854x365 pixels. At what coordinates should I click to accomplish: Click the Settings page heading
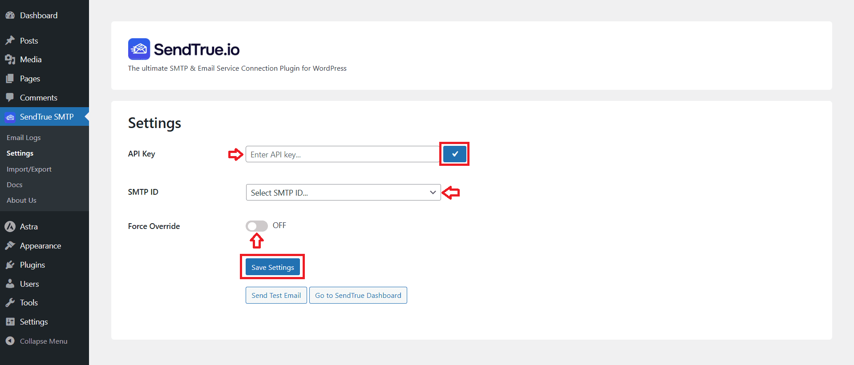tap(154, 123)
